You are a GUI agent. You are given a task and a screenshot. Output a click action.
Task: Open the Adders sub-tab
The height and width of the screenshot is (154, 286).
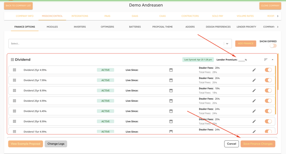tap(190, 26)
